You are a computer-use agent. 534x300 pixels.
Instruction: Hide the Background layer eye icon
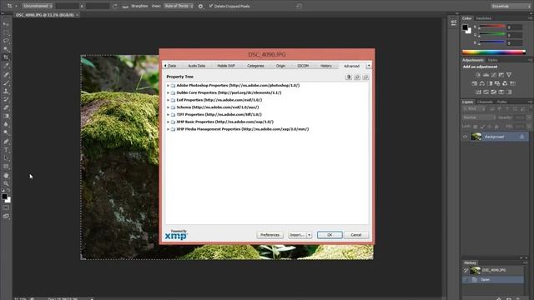click(x=466, y=137)
